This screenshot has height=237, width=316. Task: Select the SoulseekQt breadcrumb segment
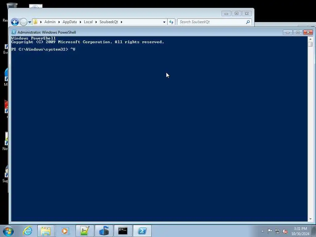pyautogui.click(x=109, y=22)
